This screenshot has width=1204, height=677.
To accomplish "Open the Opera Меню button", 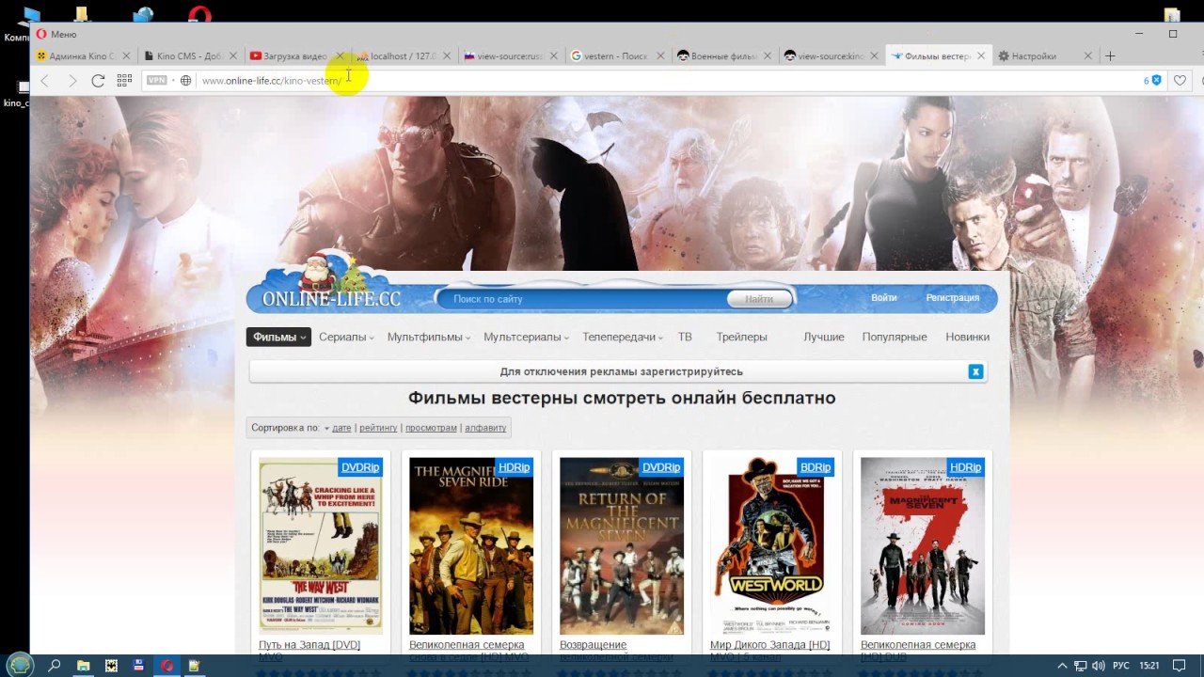I will pyautogui.click(x=56, y=34).
